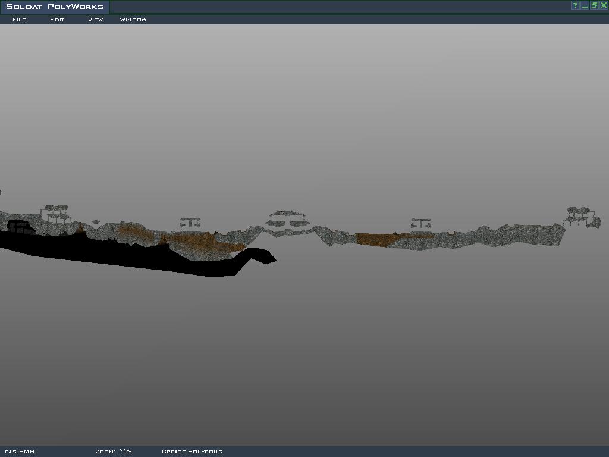Click the question mark help icon
The width and height of the screenshot is (609, 457).
click(x=575, y=5)
